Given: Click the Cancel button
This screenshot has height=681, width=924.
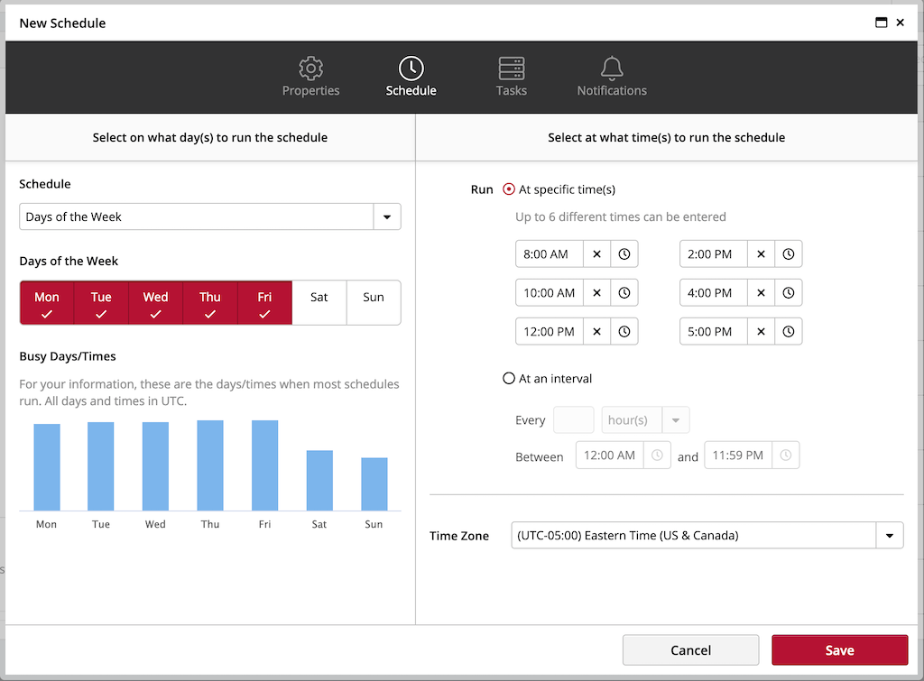Looking at the screenshot, I should [690, 649].
